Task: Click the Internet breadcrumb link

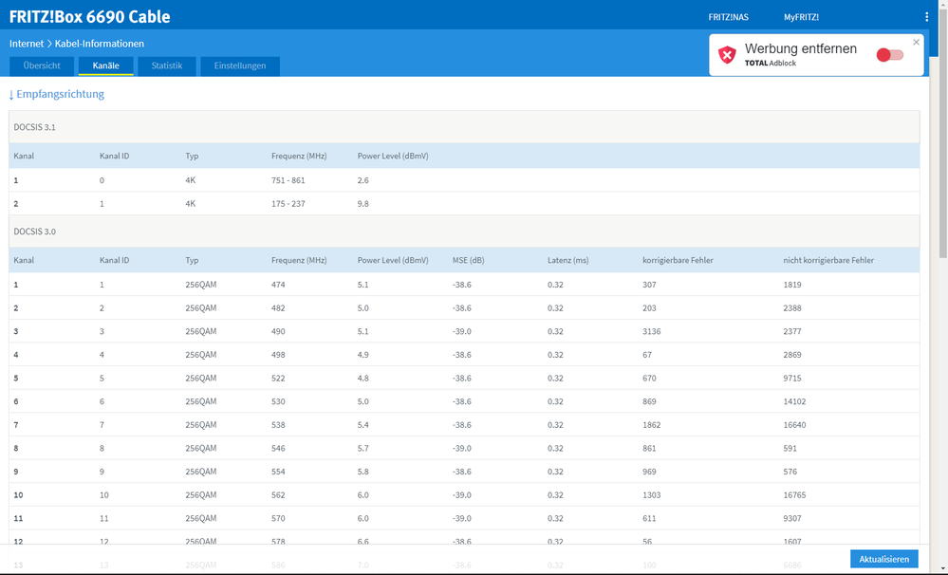Action: pyautogui.click(x=27, y=44)
